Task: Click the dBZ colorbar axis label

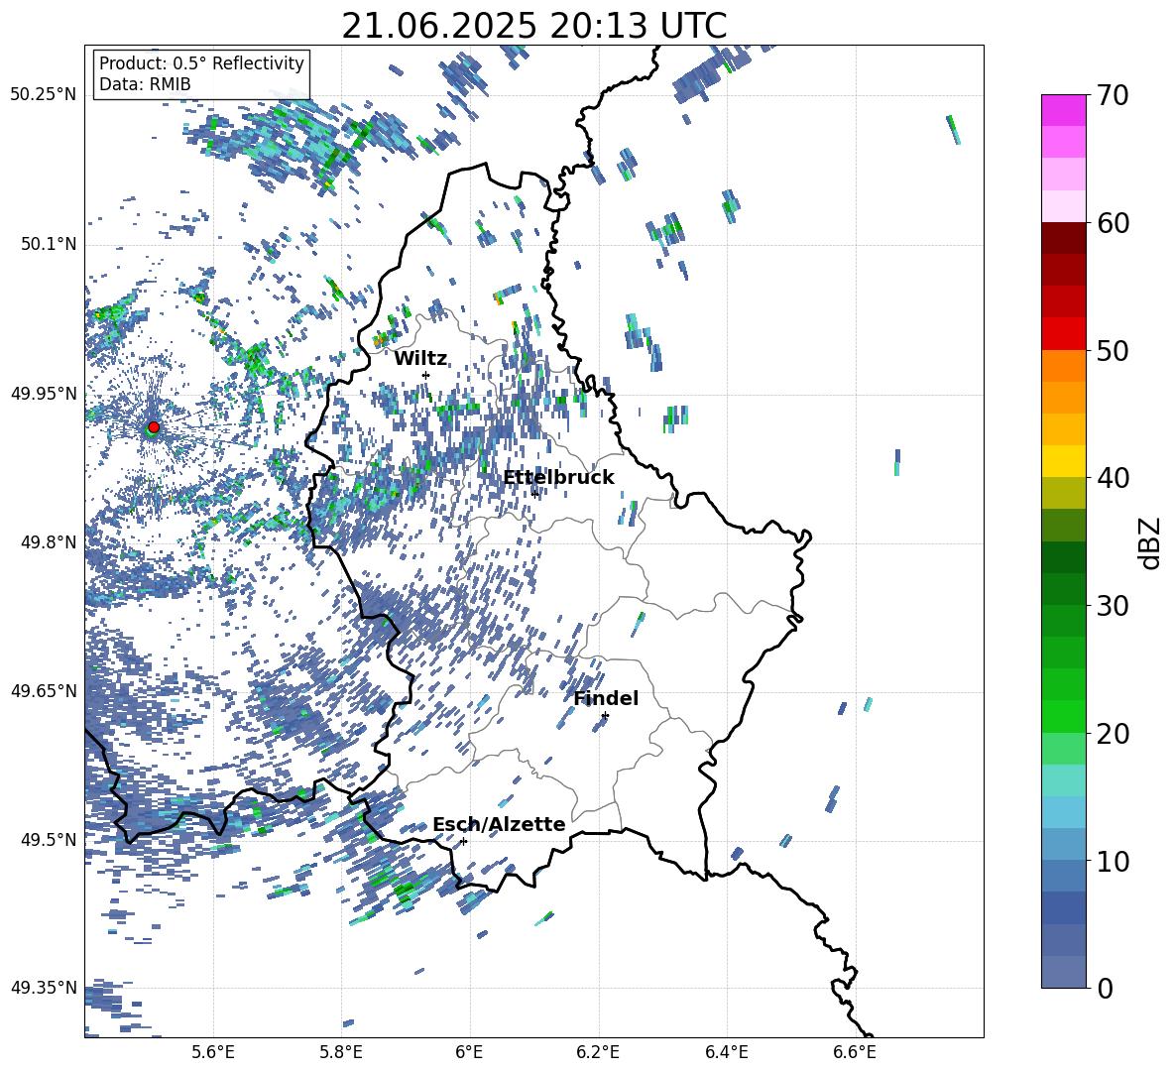Action: (1151, 542)
